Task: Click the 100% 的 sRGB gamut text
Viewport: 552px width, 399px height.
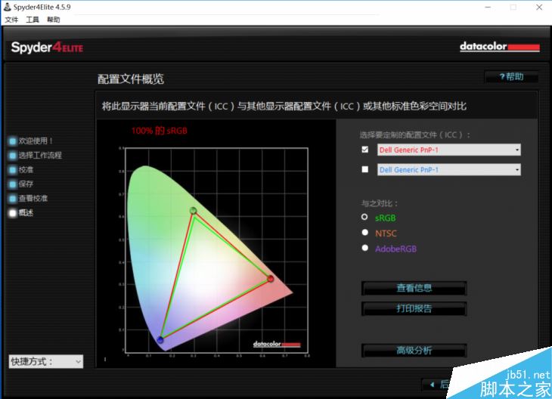Action: coord(159,131)
